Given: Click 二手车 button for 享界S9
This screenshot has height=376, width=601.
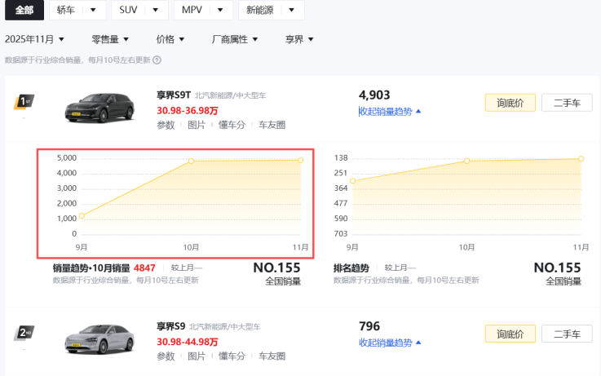Looking at the screenshot, I should coord(567,334).
